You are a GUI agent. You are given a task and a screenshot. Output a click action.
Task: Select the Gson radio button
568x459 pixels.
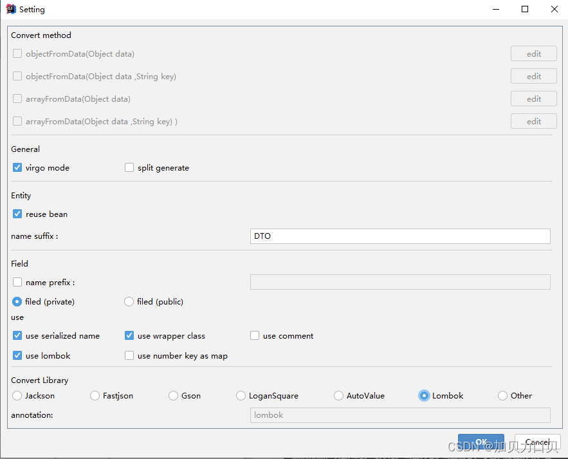173,395
